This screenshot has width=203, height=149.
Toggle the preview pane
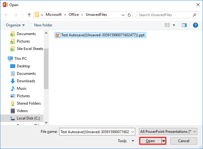click(184, 25)
